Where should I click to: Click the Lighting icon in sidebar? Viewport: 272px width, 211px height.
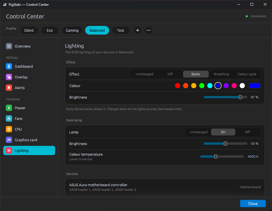[9, 150]
